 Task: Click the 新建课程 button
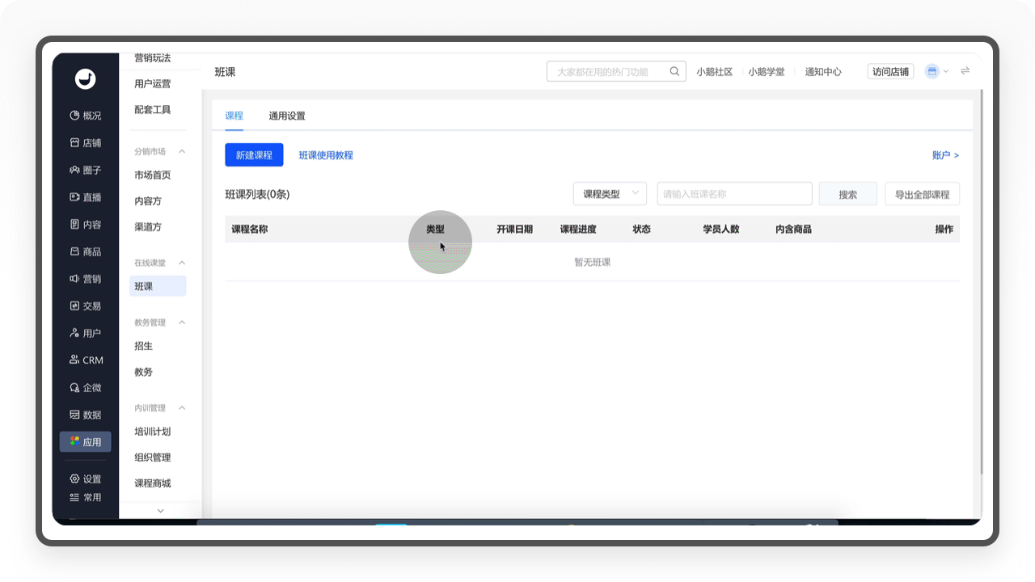(x=254, y=155)
